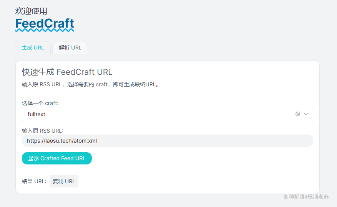The height and width of the screenshot is (207, 337).
Task: Focus the RSS URL input field
Action: (168, 141)
